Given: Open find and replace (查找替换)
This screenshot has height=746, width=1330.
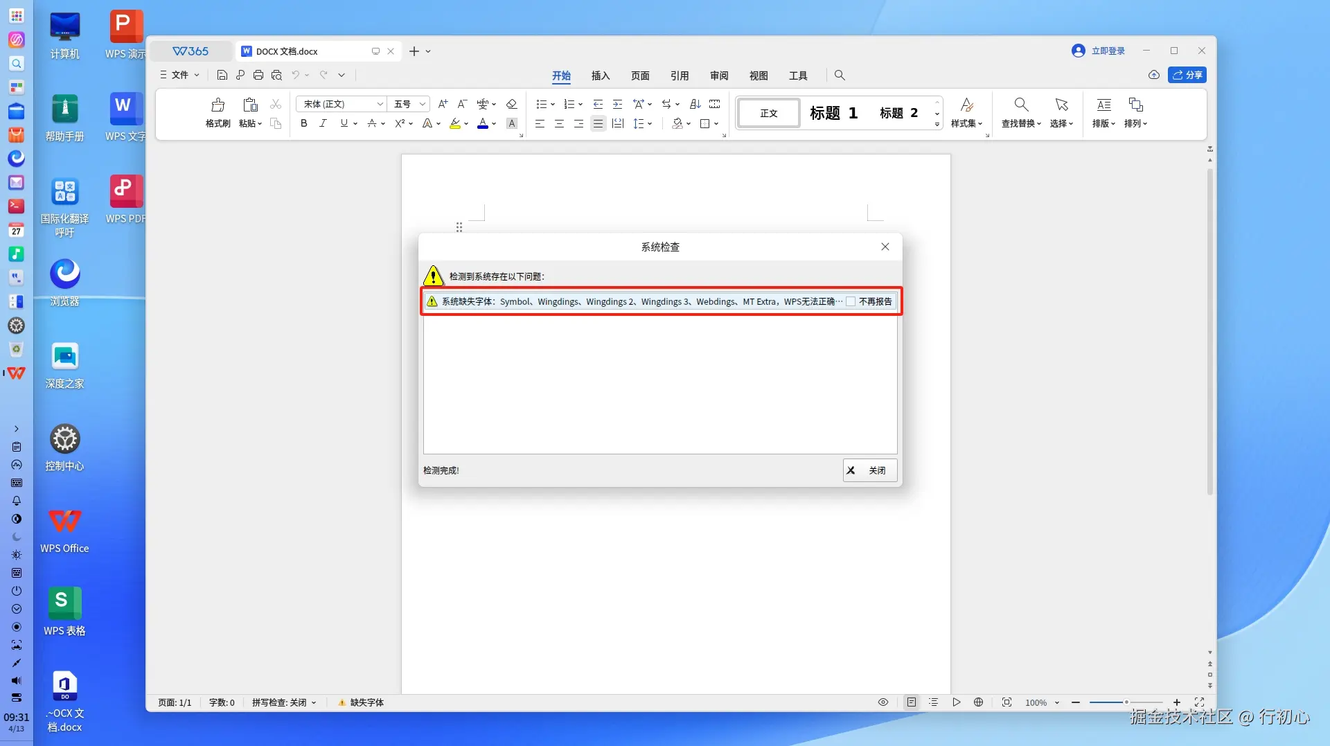Looking at the screenshot, I should (x=1020, y=113).
